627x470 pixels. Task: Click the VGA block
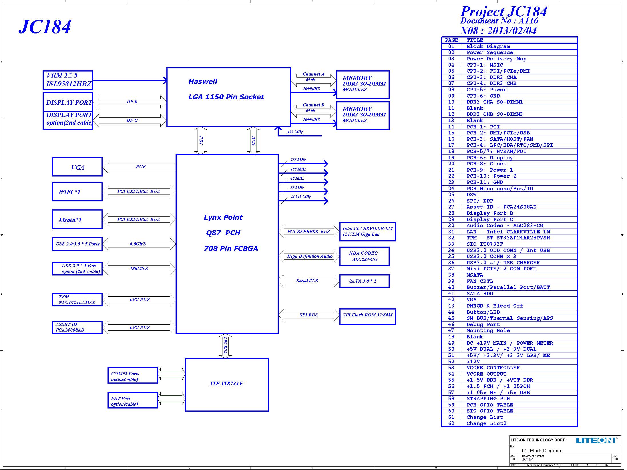(x=77, y=167)
